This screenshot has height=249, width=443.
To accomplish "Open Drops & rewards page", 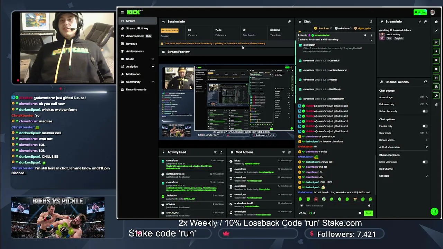I will tap(138, 90).
